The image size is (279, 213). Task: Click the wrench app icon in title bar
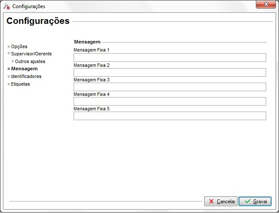pyautogui.click(x=6, y=6)
